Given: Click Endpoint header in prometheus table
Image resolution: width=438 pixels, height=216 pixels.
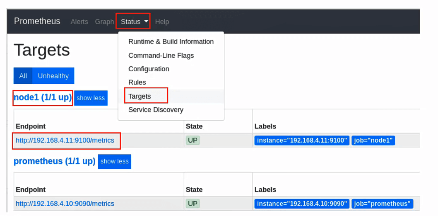Looking at the screenshot, I should click(x=31, y=190).
